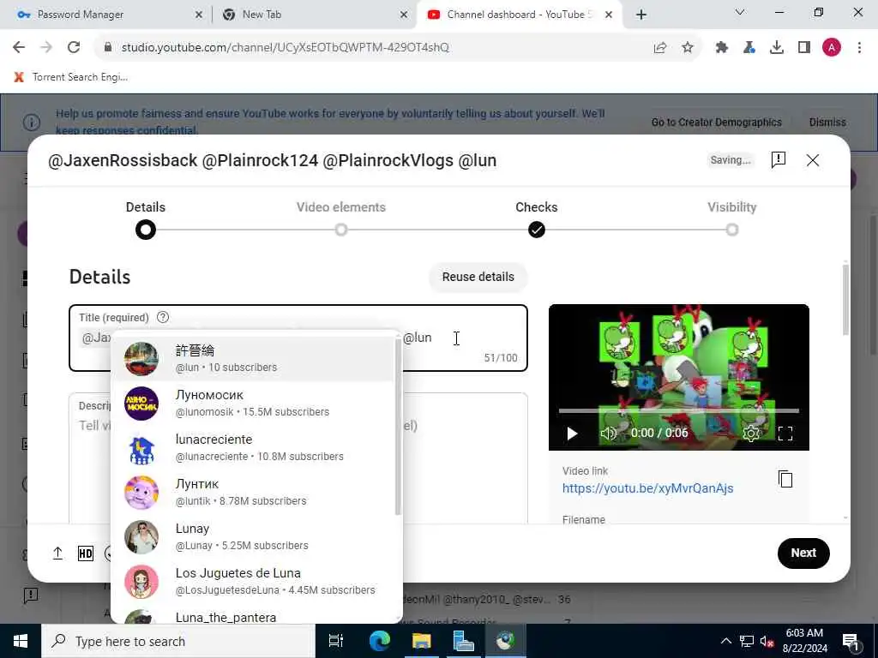Open Microsoft Edge from taskbar
878x658 pixels.
point(379,641)
